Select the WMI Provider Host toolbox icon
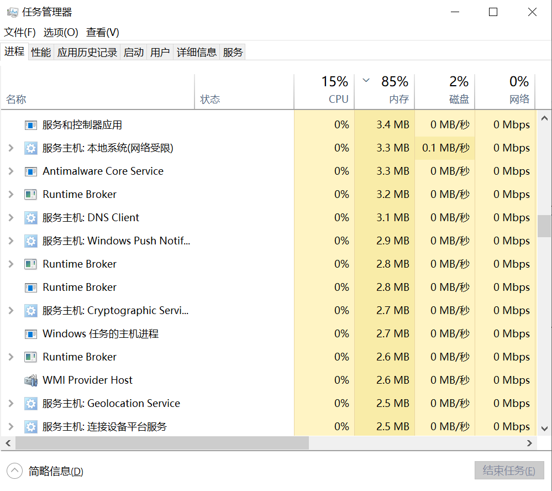This screenshot has height=491, width=552. (30, 380)
